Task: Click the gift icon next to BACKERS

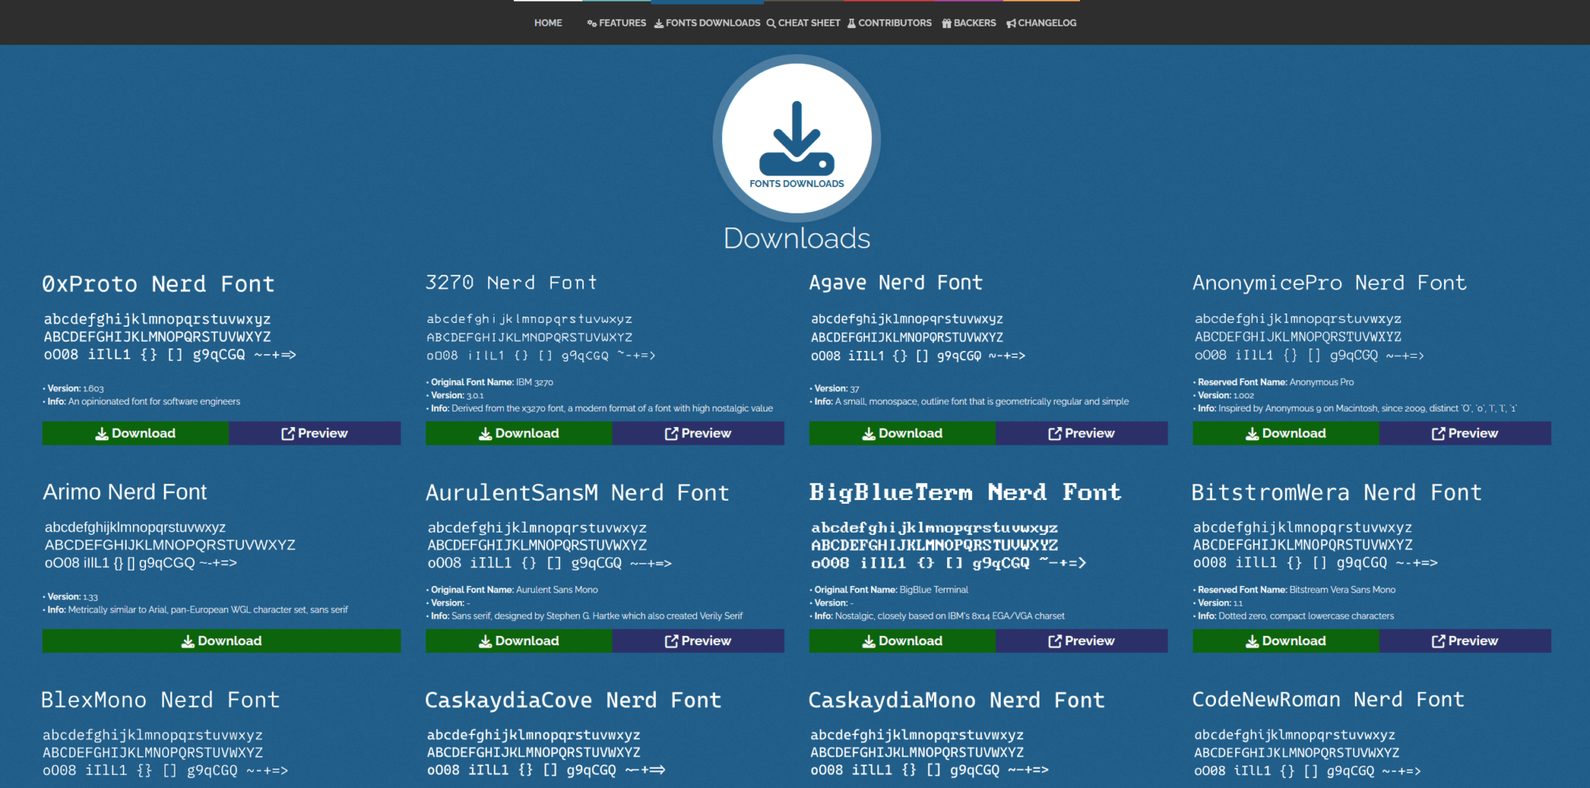Action: click(x=947, y=23)
